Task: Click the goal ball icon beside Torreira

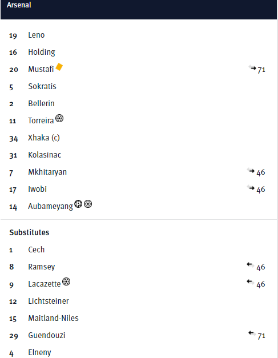Action: coord(59,118)
